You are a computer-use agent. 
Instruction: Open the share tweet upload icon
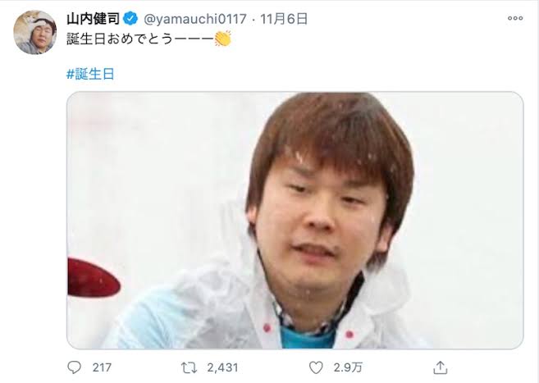[440, 367]
